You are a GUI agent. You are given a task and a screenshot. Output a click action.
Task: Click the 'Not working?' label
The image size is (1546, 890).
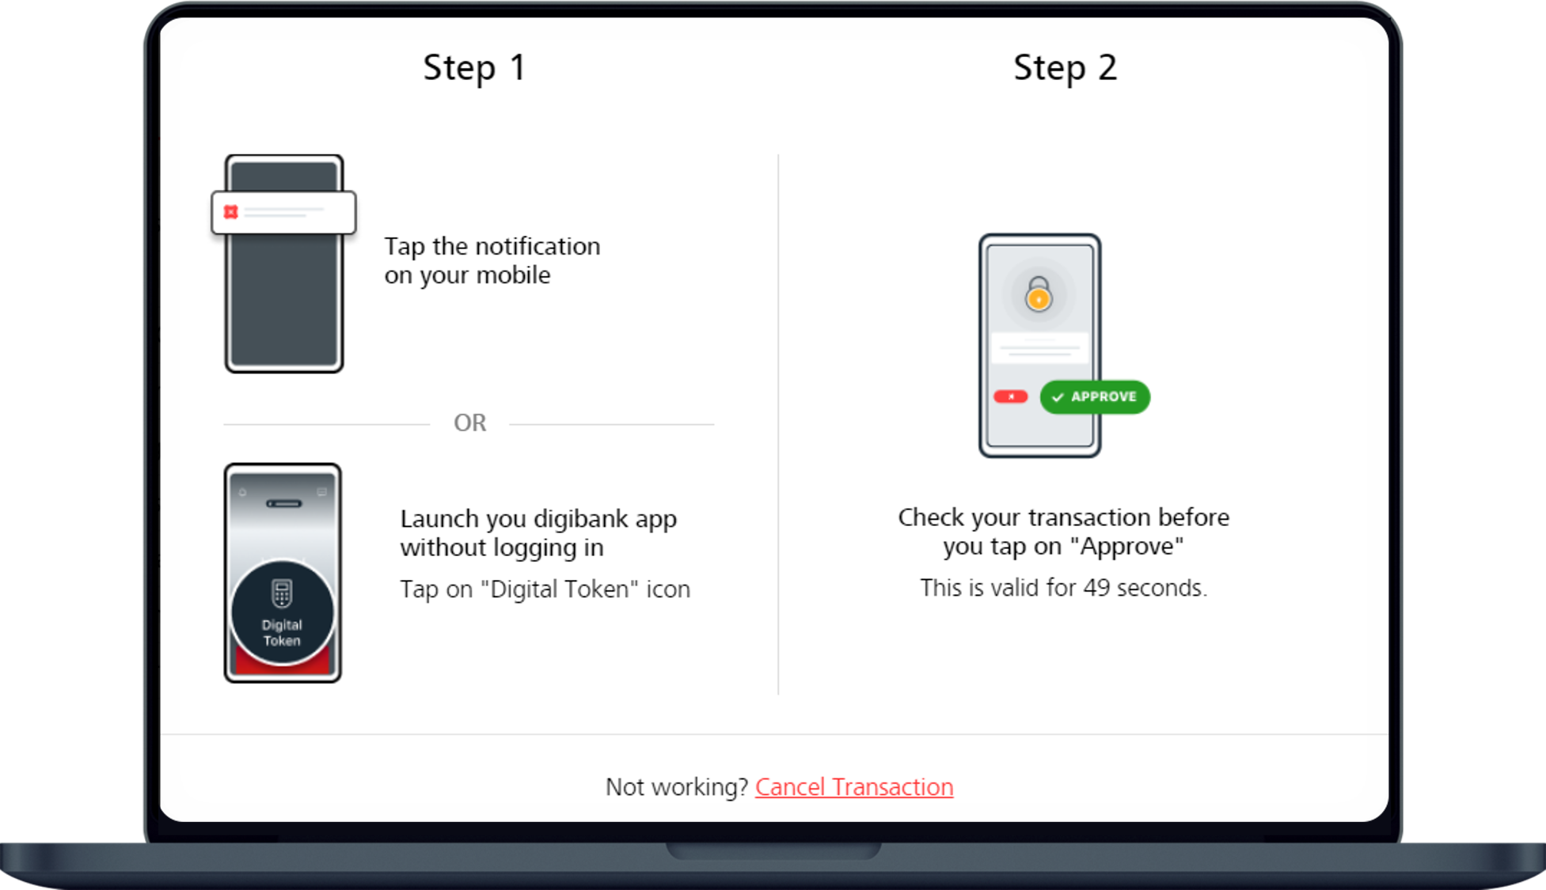(677, 787)
